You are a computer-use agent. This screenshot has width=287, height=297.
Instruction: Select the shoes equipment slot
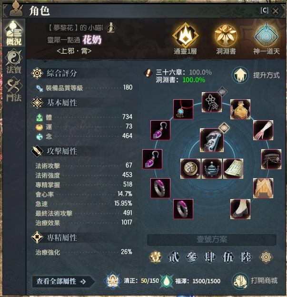point(240,209)
